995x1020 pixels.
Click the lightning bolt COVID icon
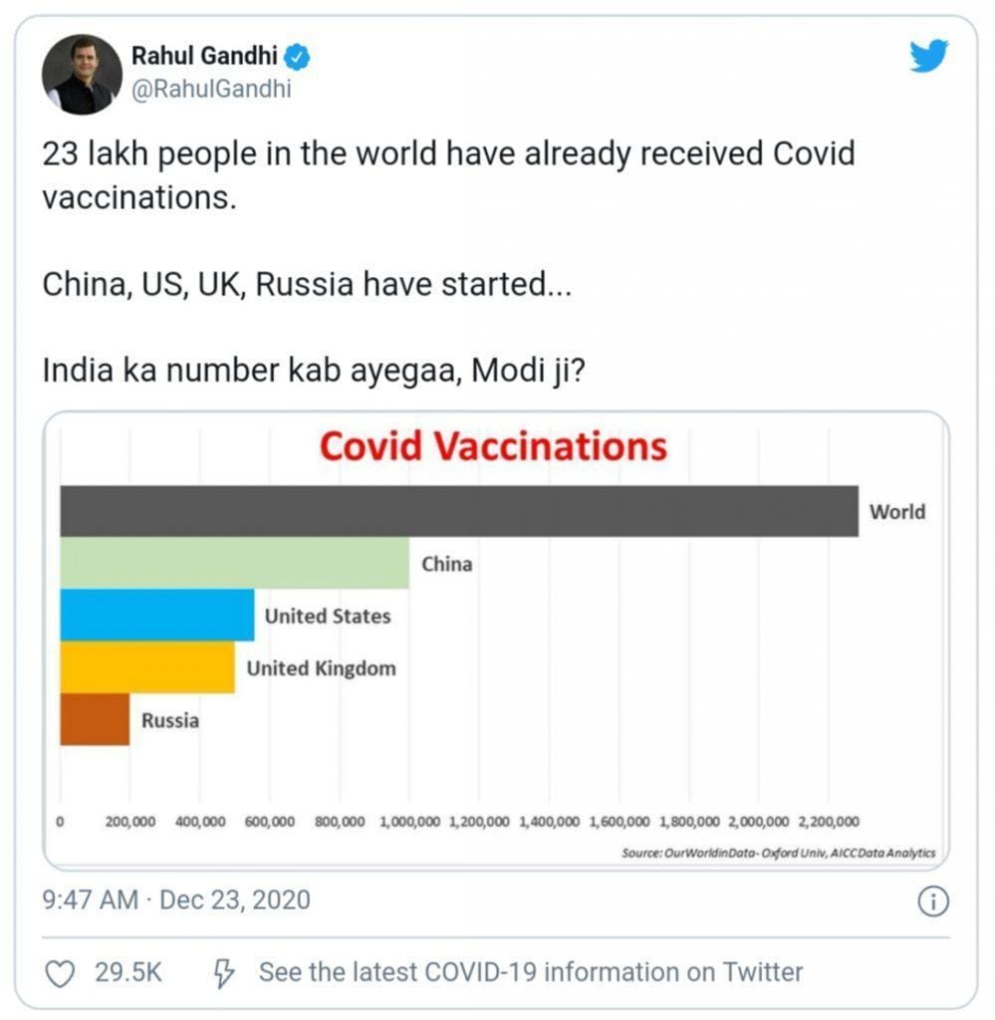(225, 972)
